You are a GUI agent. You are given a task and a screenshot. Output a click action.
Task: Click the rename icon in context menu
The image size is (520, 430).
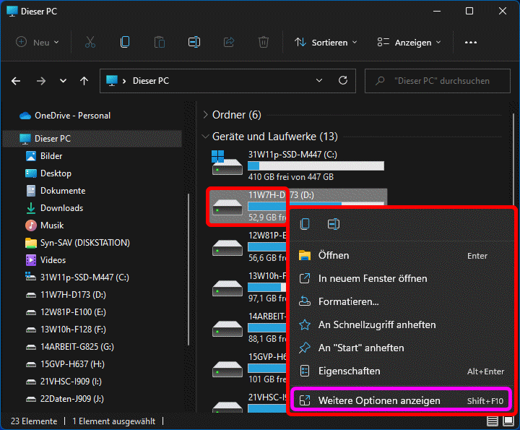pos(334,225)
